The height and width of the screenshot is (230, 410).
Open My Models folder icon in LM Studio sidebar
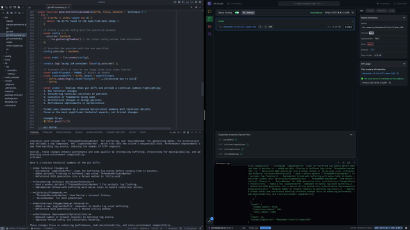point(209,26)
